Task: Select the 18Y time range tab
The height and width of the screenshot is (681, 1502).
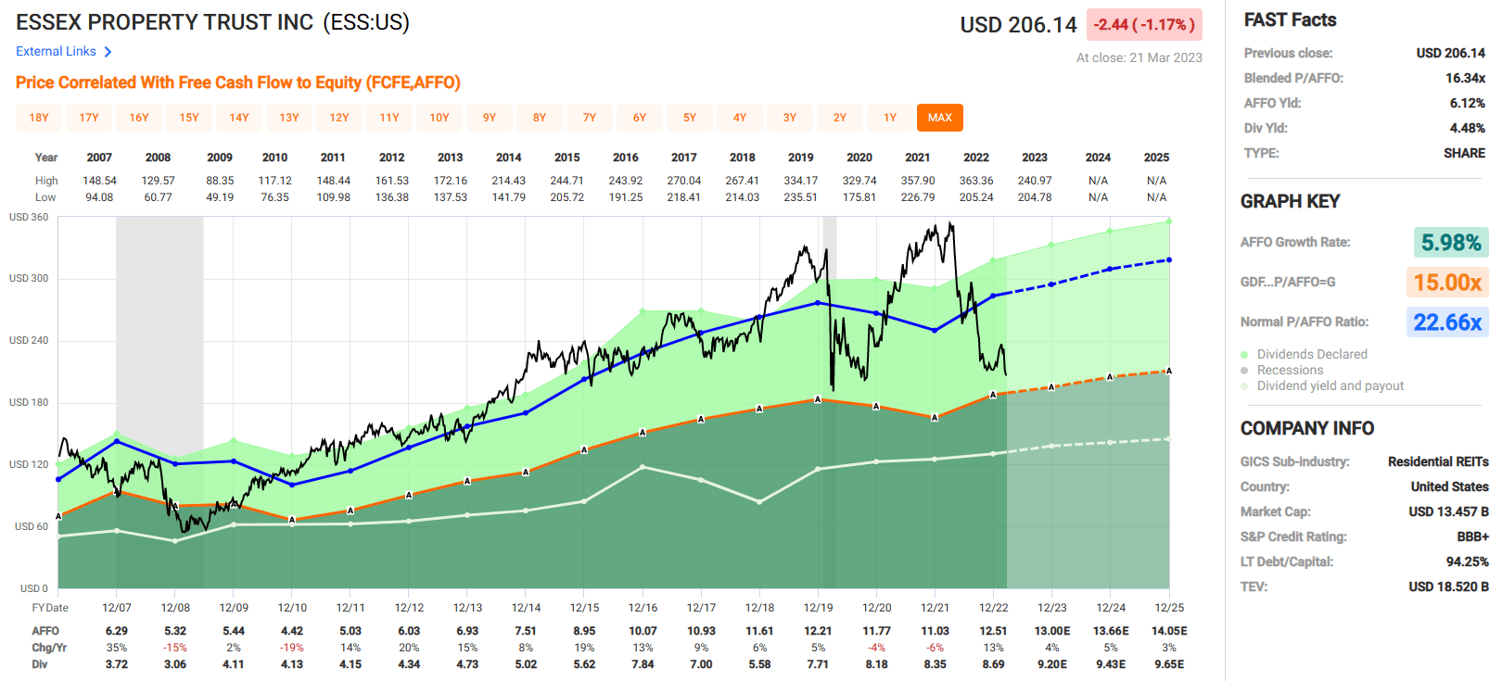Action: point(39,118)
